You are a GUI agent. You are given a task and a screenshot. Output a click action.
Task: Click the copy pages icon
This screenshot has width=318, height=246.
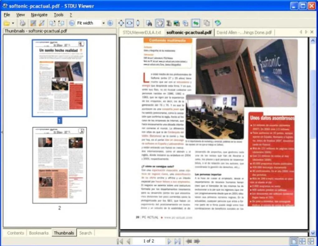[x=207, y=23]
